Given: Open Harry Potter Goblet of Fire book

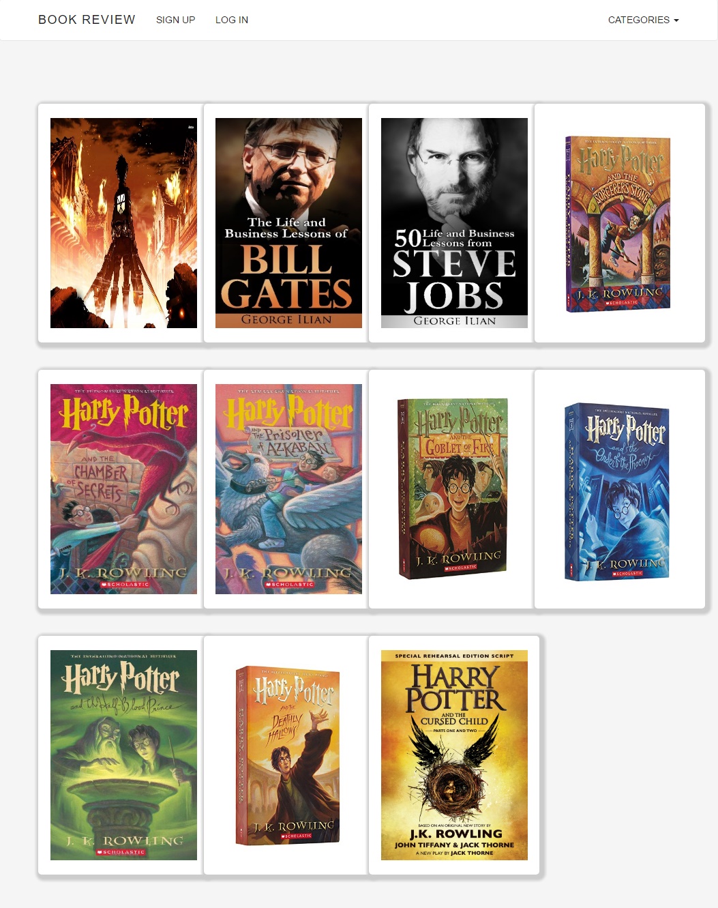Looking at the screenshot, I should [454, 489].
